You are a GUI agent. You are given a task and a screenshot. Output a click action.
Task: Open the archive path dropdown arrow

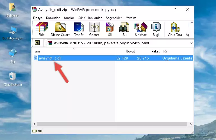tap(192, 43)
